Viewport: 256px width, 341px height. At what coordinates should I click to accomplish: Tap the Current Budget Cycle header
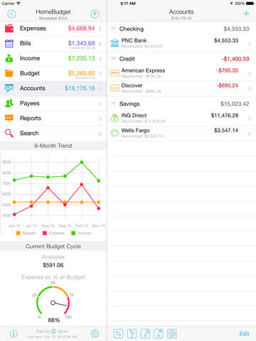tap(53, 247)
